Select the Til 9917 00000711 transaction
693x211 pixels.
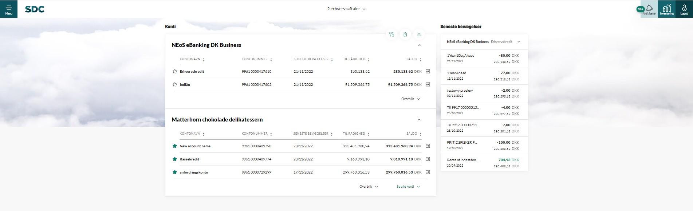pos(484,128)
